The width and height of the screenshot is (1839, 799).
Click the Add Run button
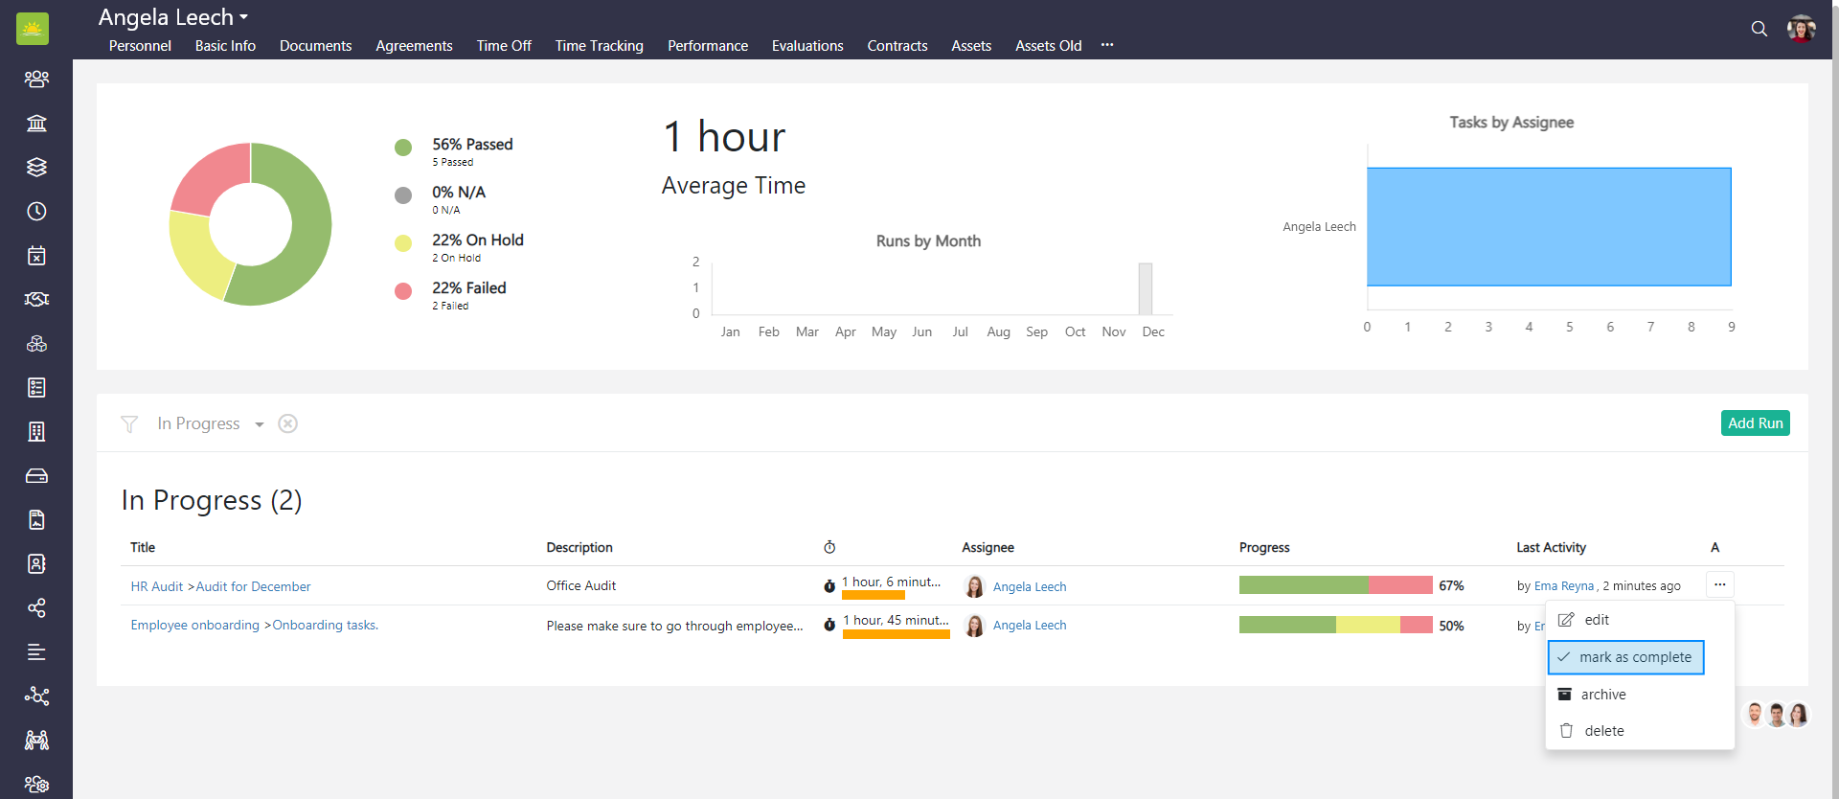coord(1755,423)
